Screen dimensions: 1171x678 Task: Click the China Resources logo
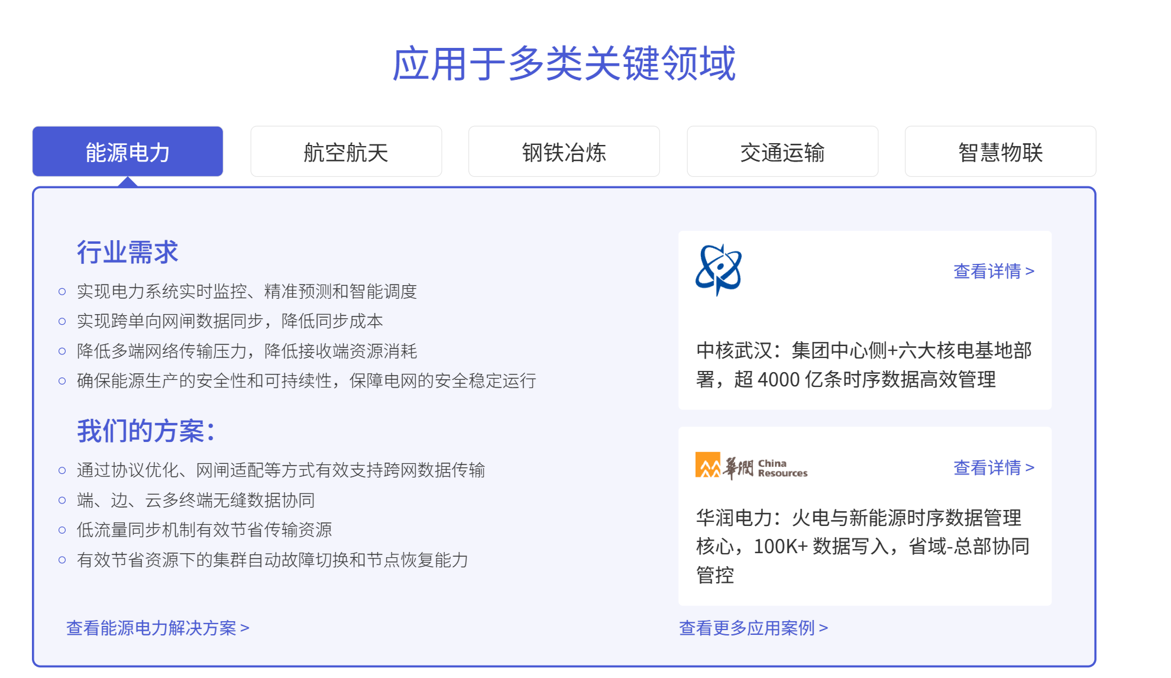coord(751,467)
